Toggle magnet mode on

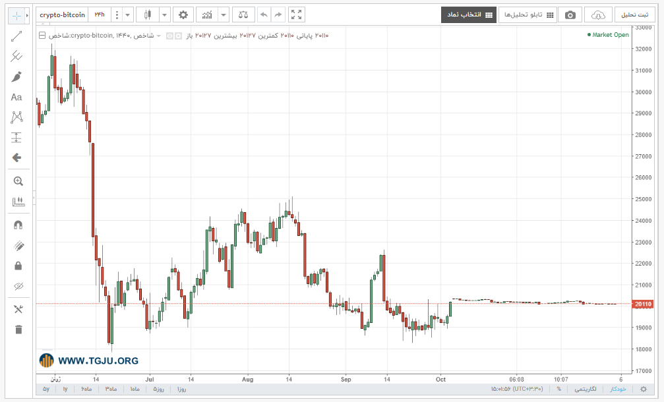18,225
